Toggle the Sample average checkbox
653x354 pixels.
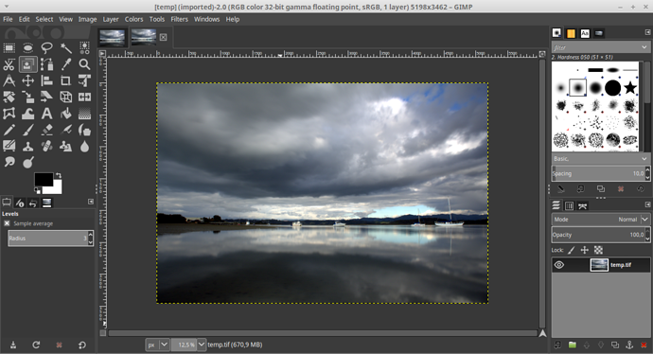point(7,223)
